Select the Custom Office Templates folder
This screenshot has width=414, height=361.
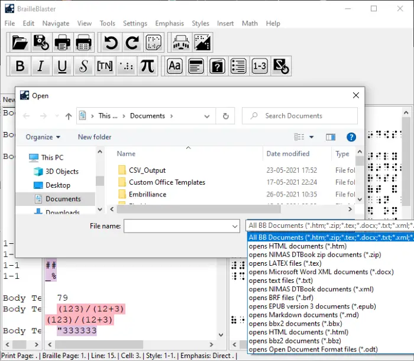pos(167,182)
